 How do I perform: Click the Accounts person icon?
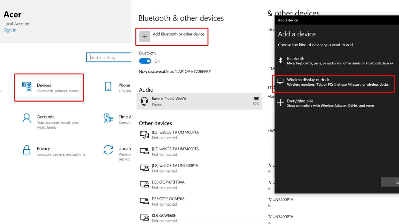[27, 118]
